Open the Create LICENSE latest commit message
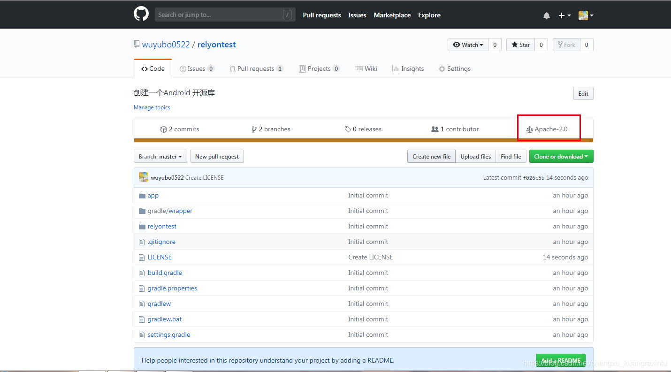This screenshot has height=372, width=671. point(205,178)
